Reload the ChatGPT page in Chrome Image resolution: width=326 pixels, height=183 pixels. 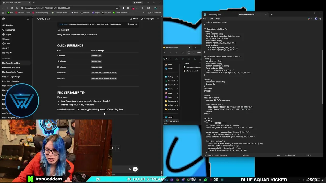[12, 8]
